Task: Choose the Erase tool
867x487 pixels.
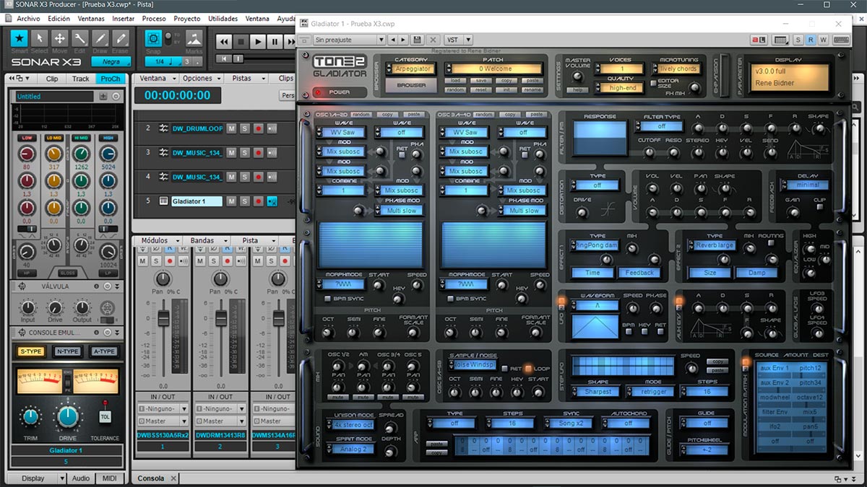Action: coord(121,39)
